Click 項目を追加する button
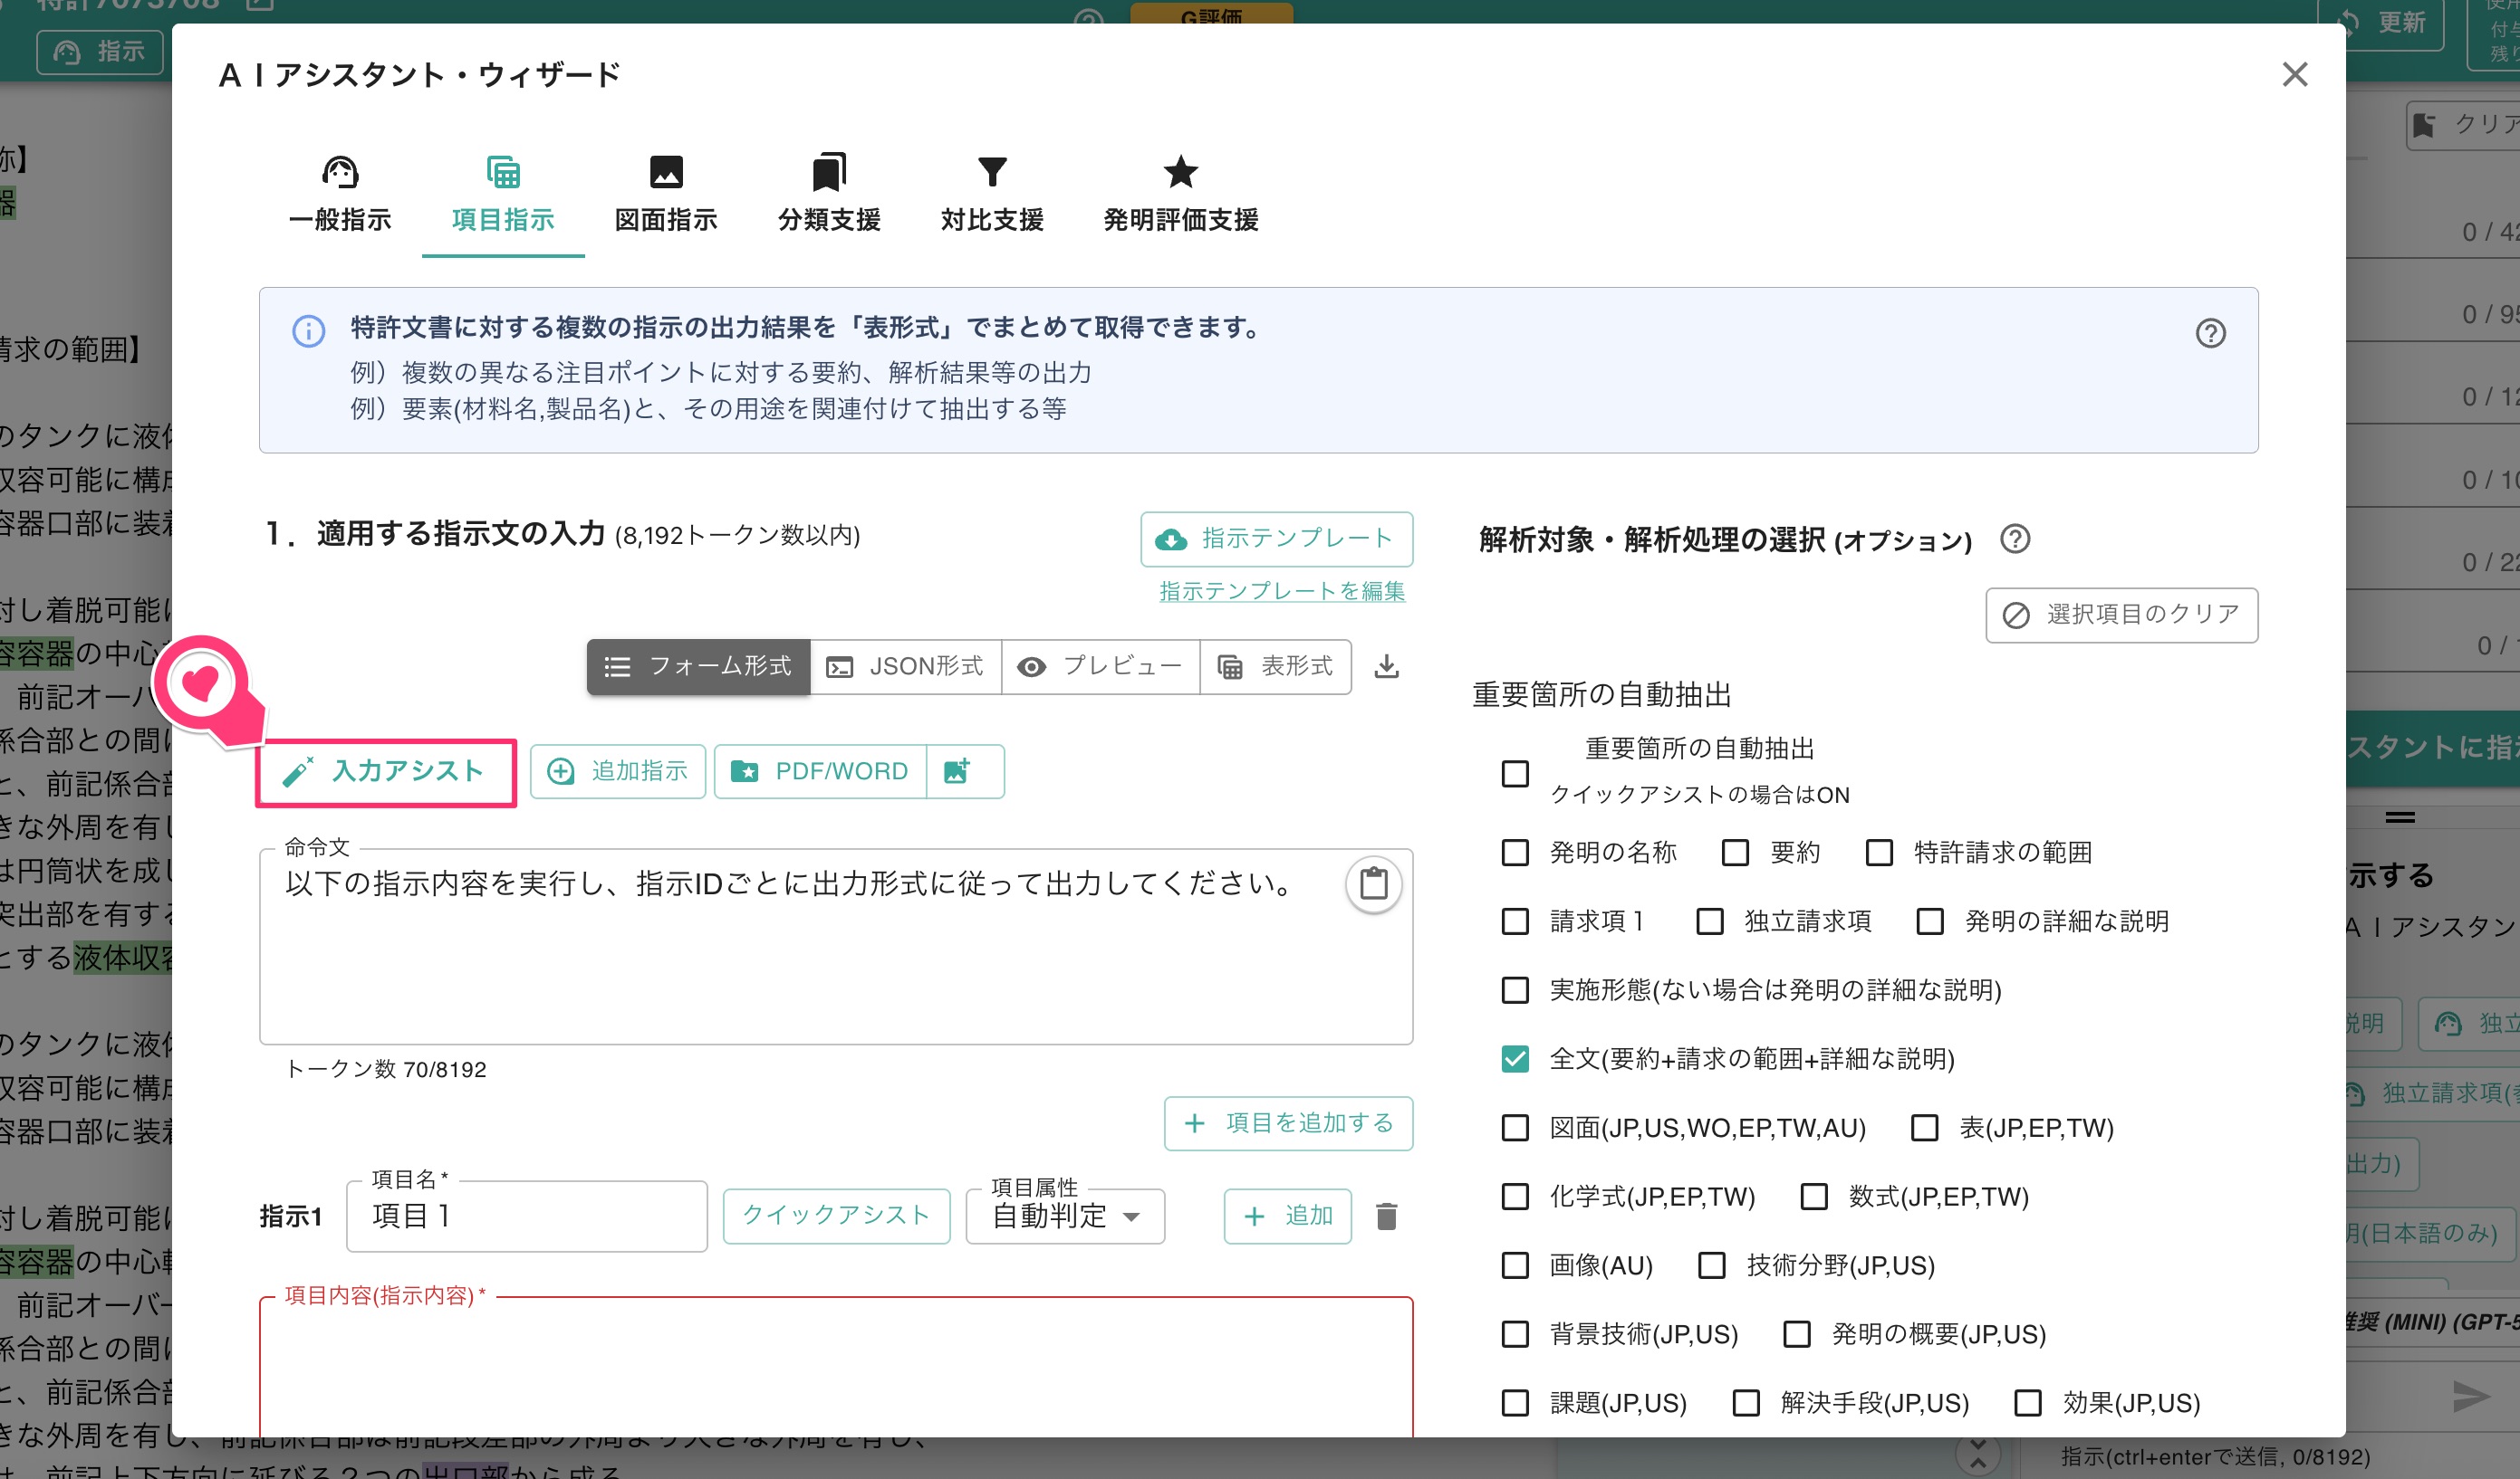 tap(1288, 1123)
